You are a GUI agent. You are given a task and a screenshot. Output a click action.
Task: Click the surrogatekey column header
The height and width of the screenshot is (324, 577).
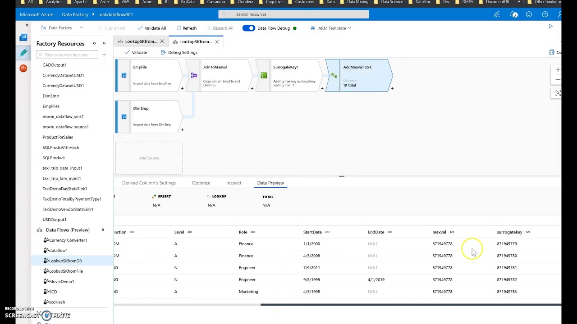coord(509,232)
